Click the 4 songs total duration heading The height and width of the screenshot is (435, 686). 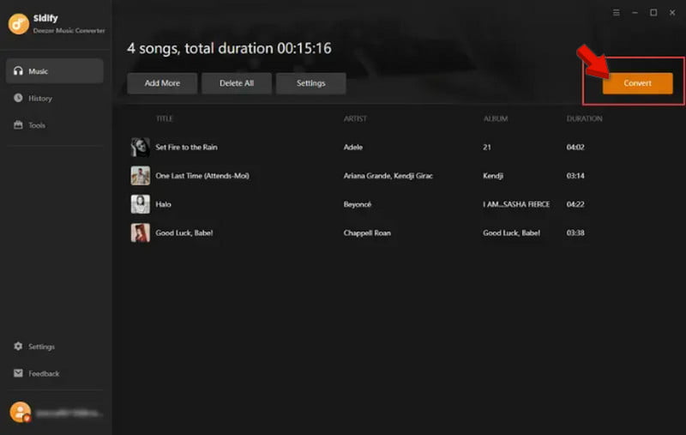229,48
